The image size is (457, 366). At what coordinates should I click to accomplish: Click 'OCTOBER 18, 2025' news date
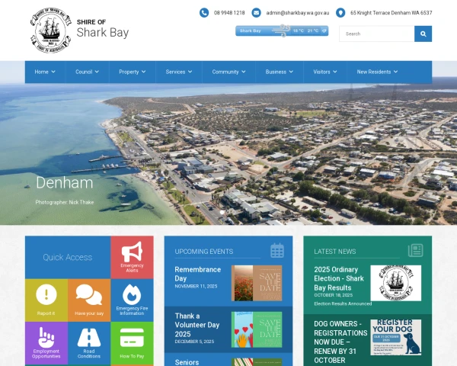tap(334, 295)
